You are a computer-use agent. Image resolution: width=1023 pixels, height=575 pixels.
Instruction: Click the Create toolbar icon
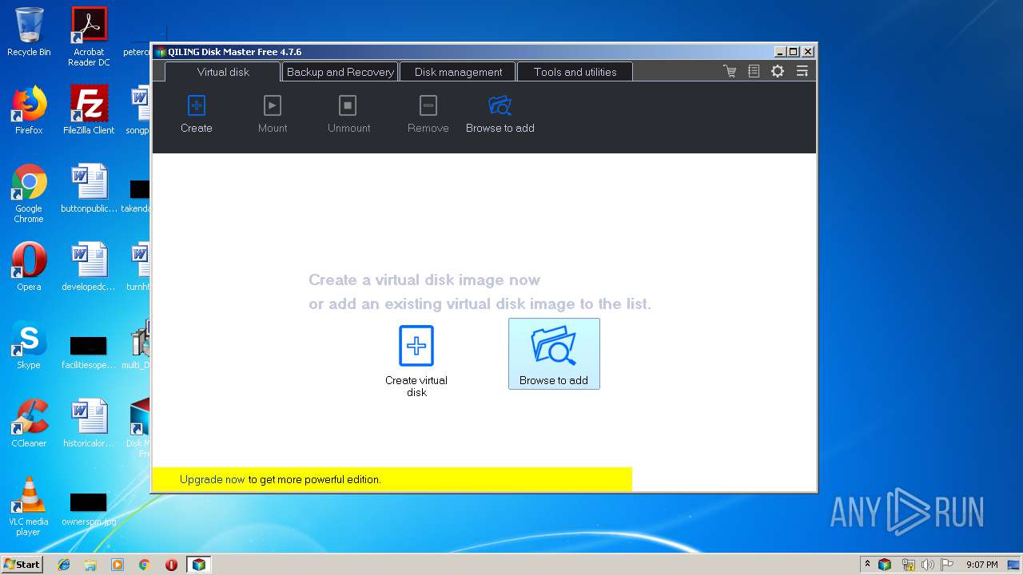[196, 114]
